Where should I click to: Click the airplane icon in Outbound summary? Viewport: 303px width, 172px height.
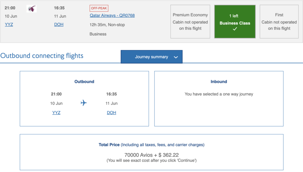(x=84, y=103)
